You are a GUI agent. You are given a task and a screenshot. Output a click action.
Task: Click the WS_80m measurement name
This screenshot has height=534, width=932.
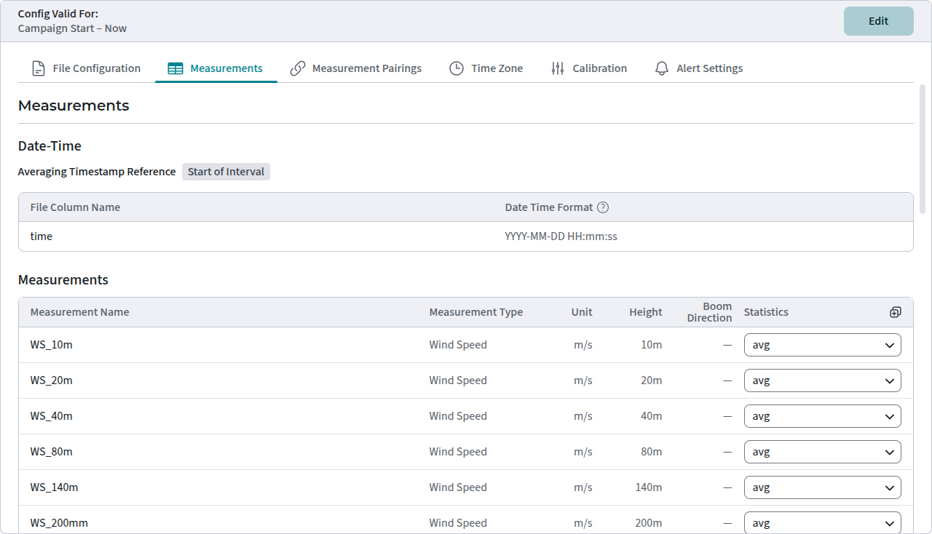point(52,452)
